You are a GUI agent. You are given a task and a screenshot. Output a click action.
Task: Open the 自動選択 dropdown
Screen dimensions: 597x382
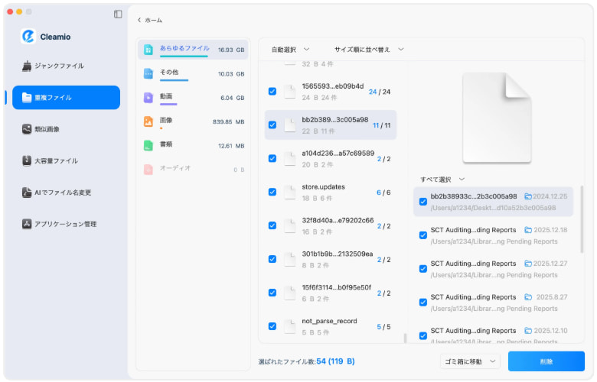pyautogui.click(x=290, y=50)
